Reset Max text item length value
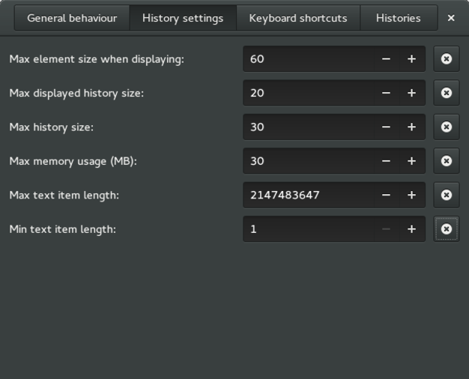This screenshot has width=469, height=379. (447, 195)
